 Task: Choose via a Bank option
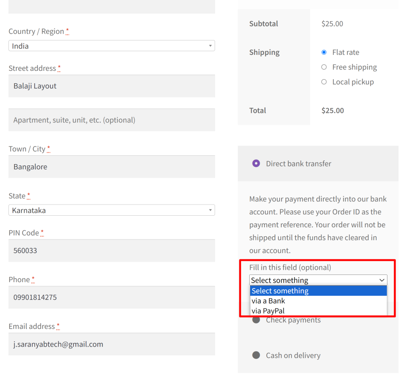(318, 301)
